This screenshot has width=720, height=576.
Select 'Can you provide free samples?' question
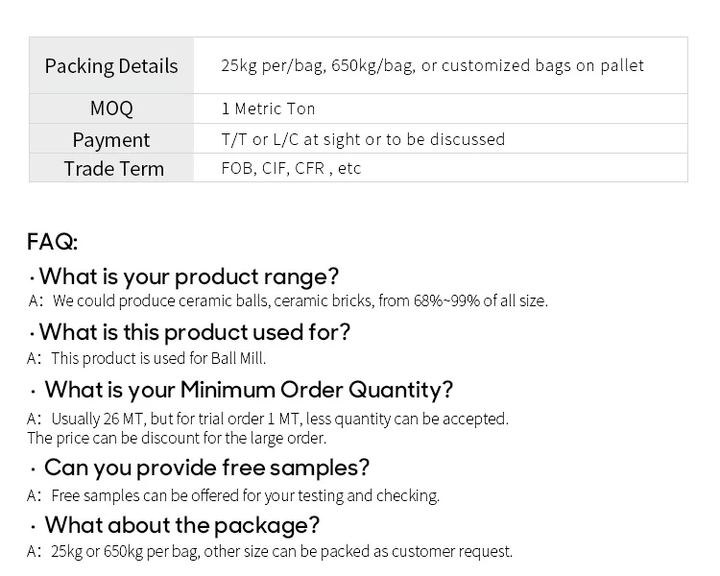tap(206, 468)
